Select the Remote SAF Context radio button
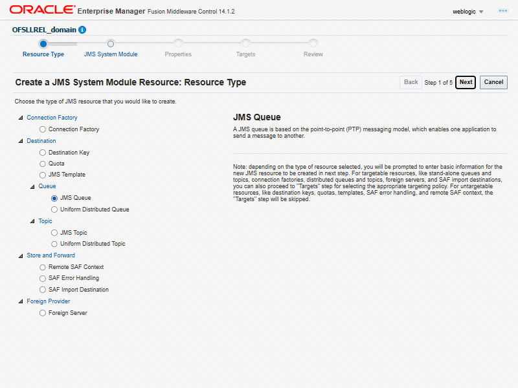The image size is (518, 388). 43,267
